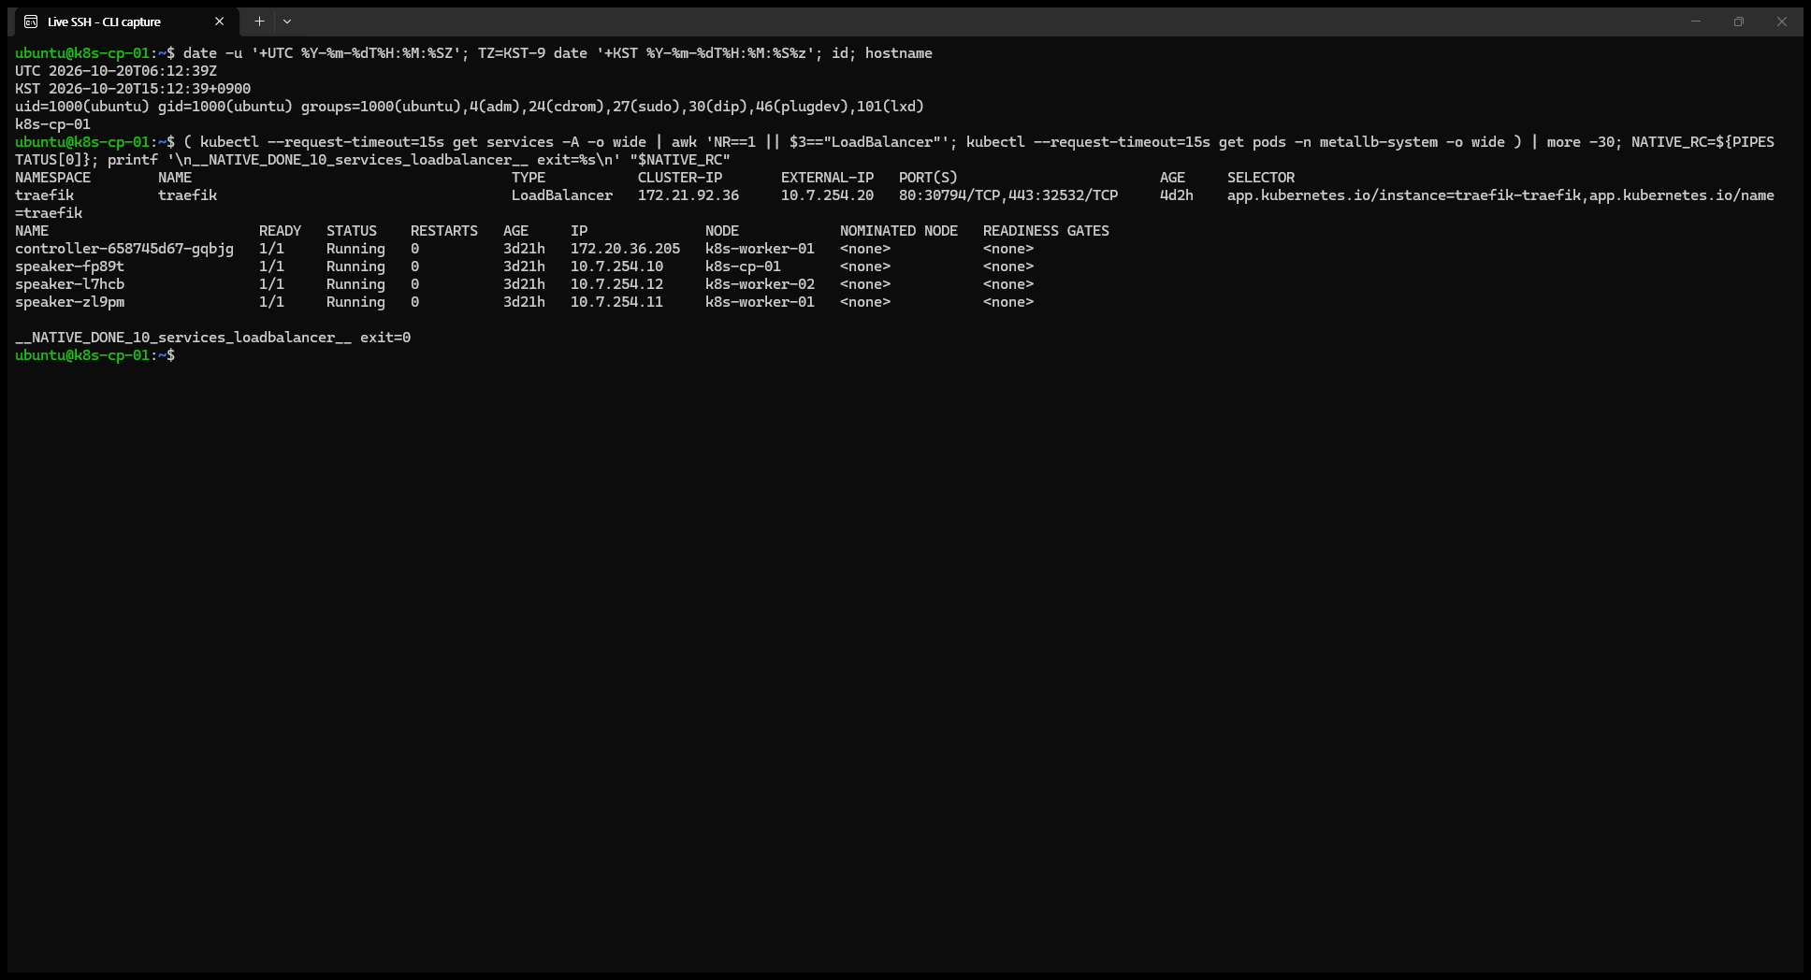This screenshot has height=980, width=1811.
Task: Click pod IP 10.7.254.11
Action: (617, 302)
